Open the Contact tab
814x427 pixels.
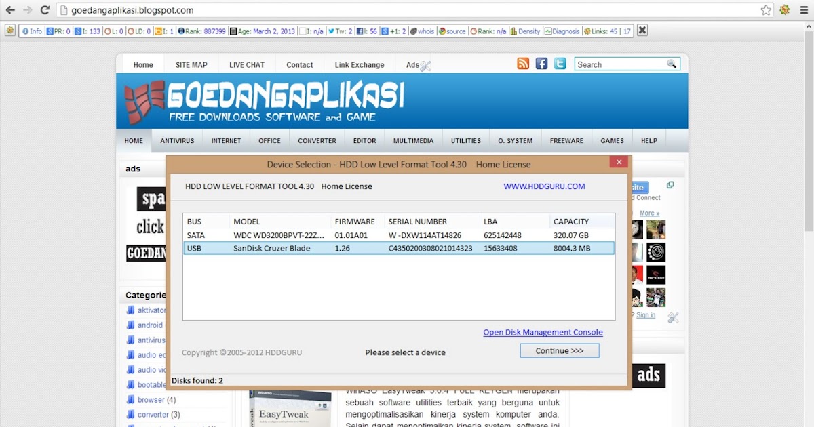pos(299,65)
